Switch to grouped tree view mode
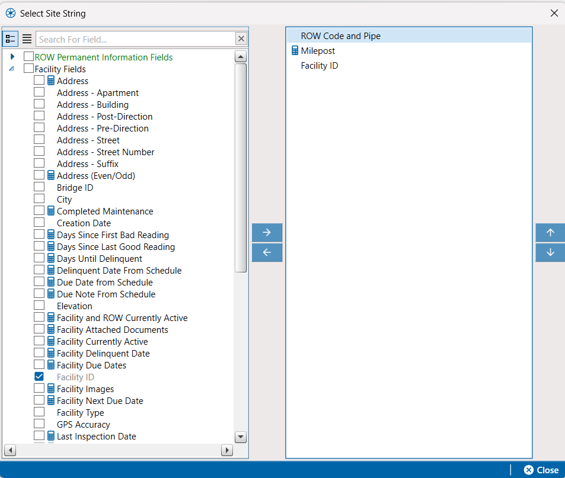 (x=10, y=39)
